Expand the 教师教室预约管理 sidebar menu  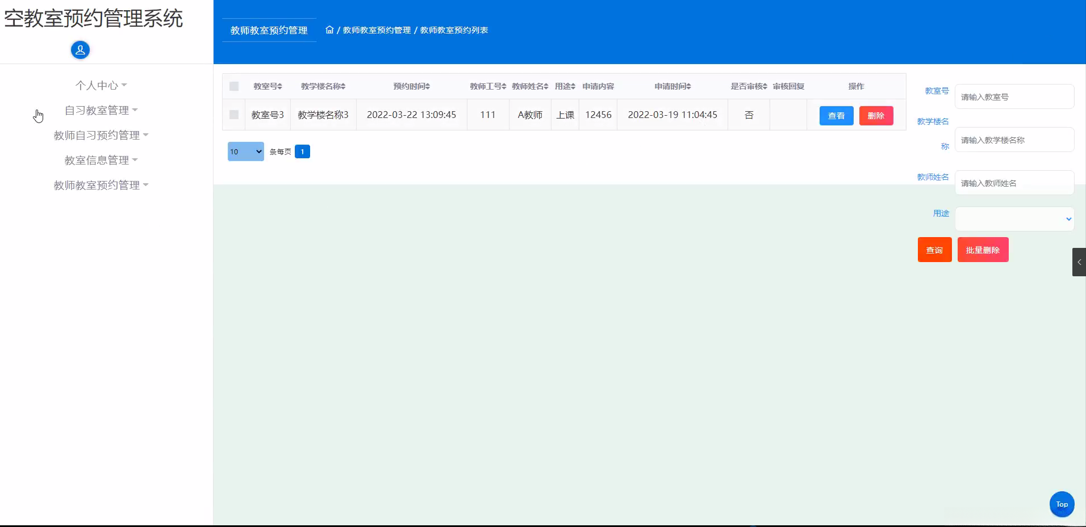(x=101, y=185)
